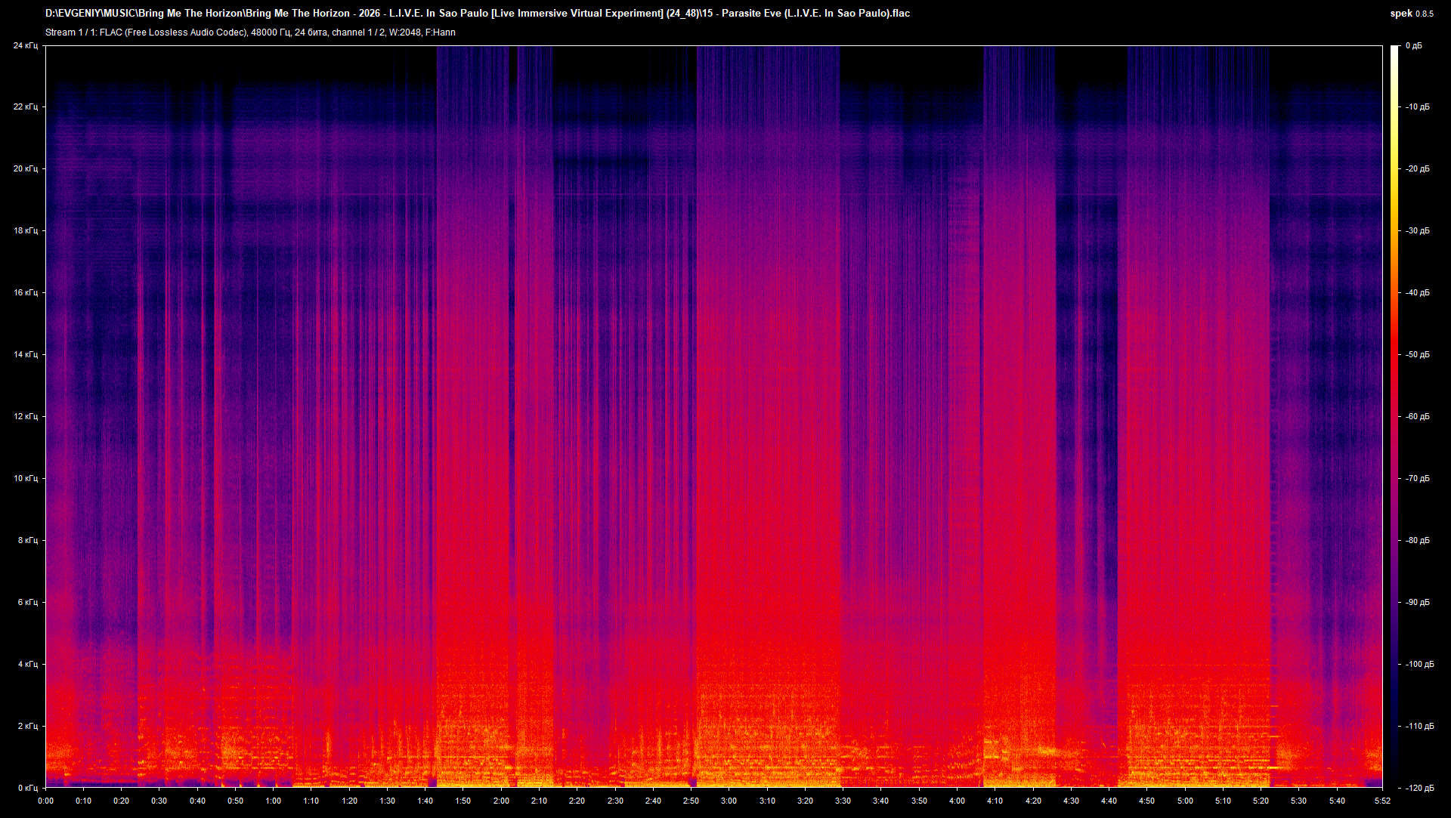Click the 5:52 end time label
Image resolution: width=1451 pixels, height=818 pixels.
(x=1382, y=801)
